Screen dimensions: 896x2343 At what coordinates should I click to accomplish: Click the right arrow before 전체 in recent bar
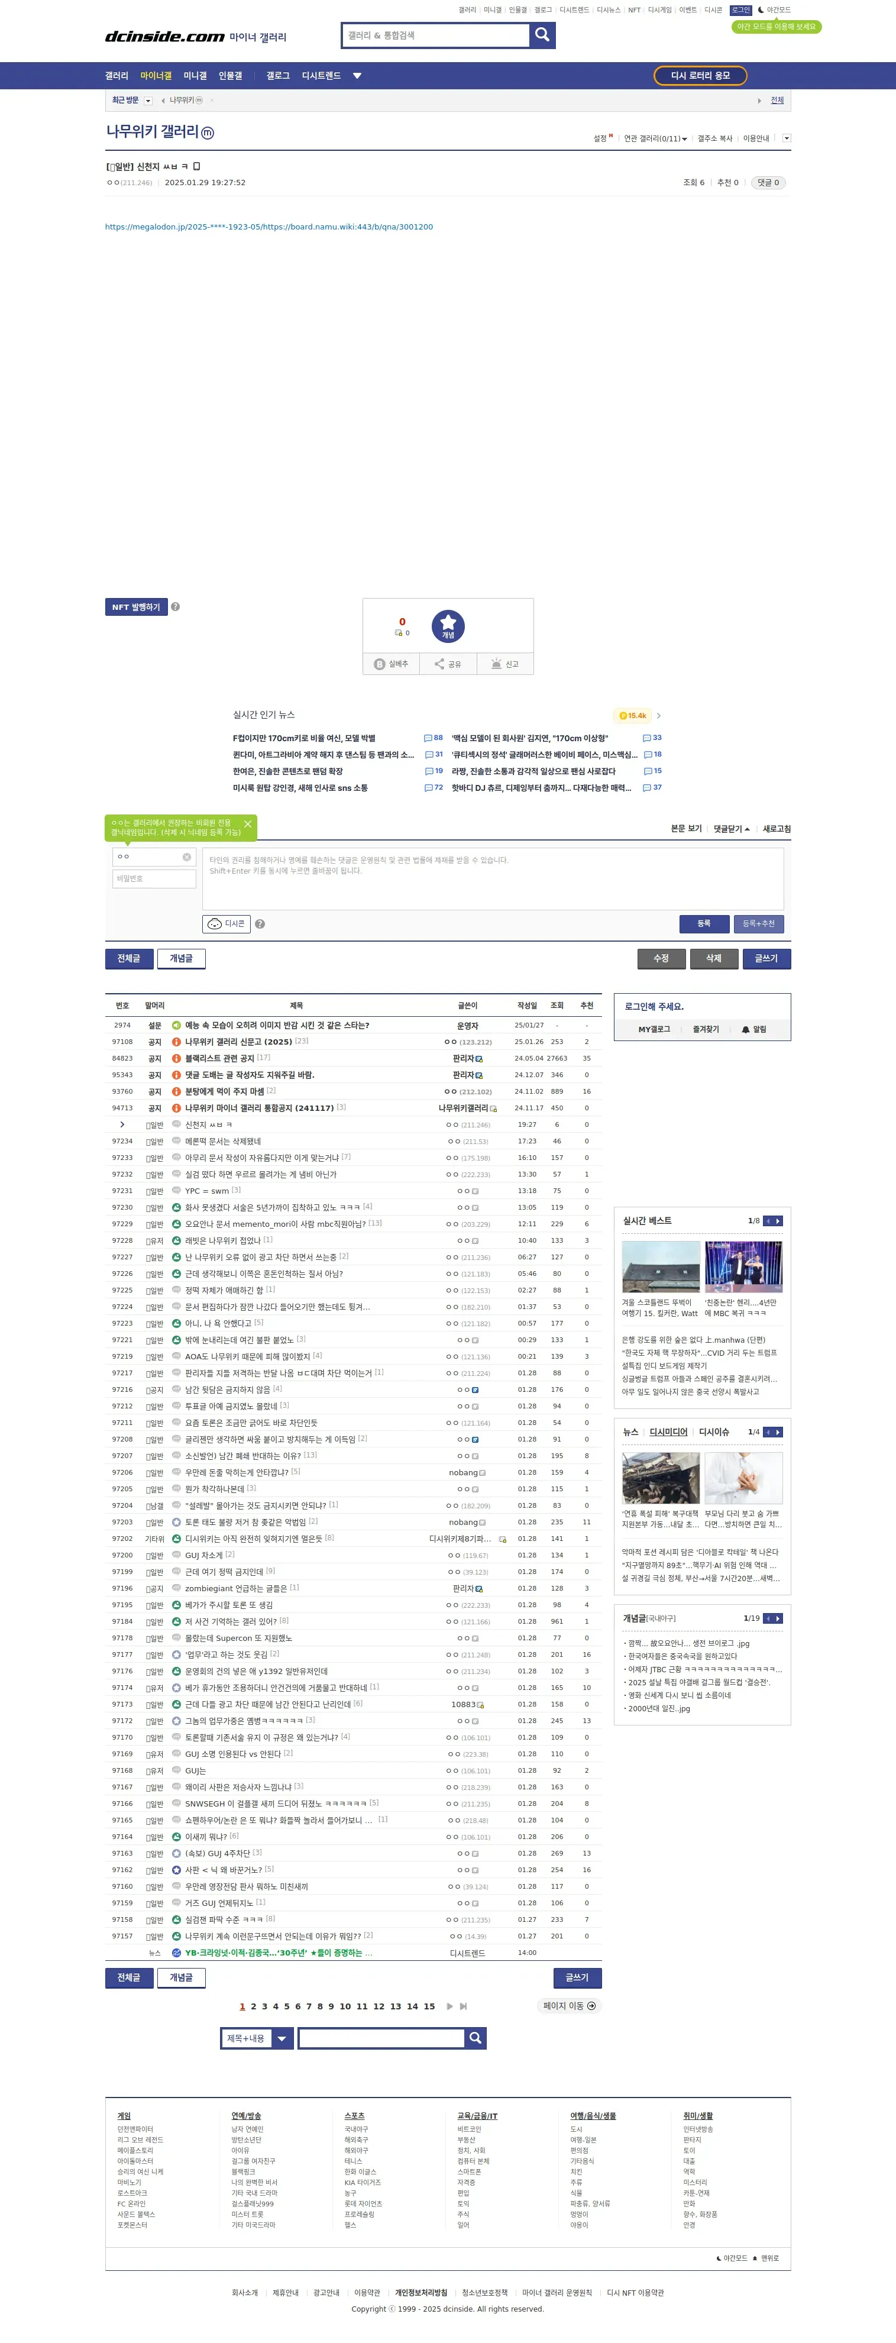pos(759,100)
